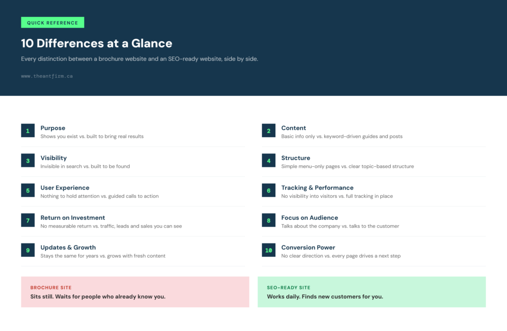Click number badge 5 beside User Experience

pyautogui.click(x=28, y=190)
